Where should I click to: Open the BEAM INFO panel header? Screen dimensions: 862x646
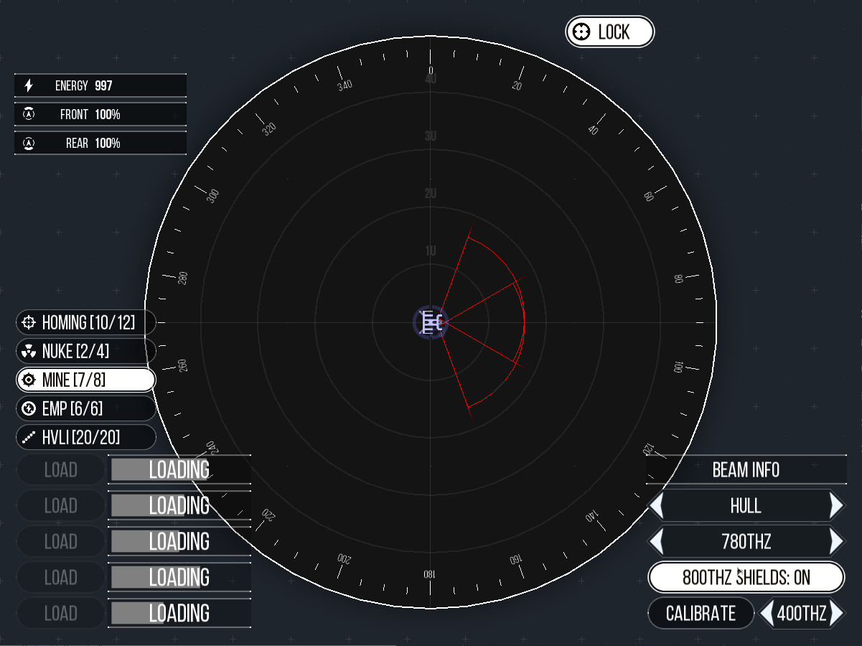(746, 470)
